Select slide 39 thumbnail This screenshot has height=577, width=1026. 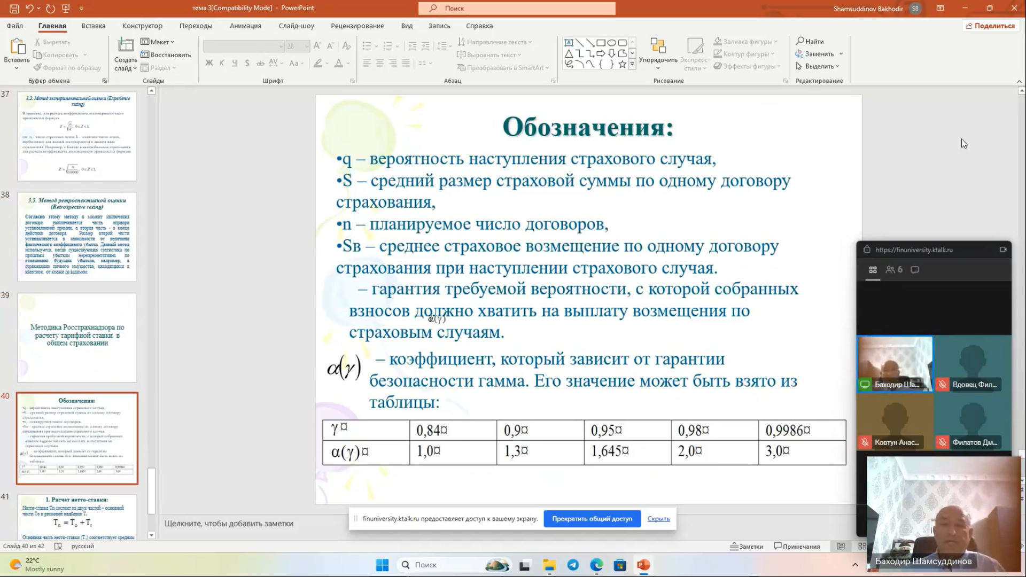coord(77,337)
